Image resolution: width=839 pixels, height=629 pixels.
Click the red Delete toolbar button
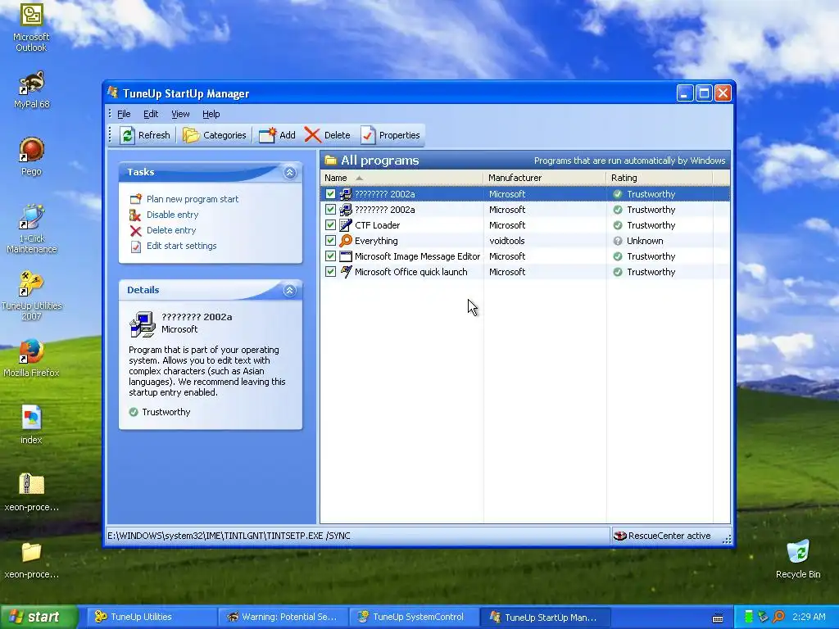[x=328, y=135]
